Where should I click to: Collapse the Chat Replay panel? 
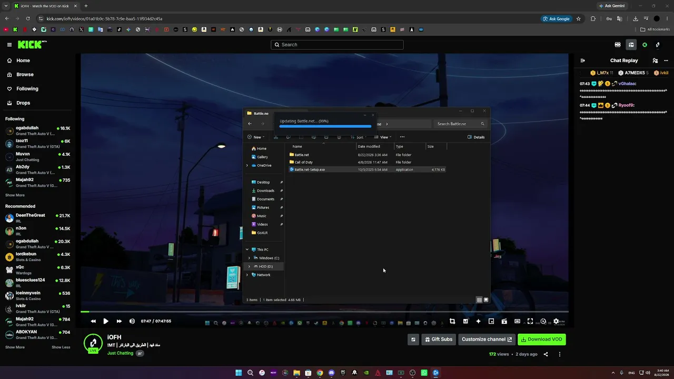[x=582, y=61]
